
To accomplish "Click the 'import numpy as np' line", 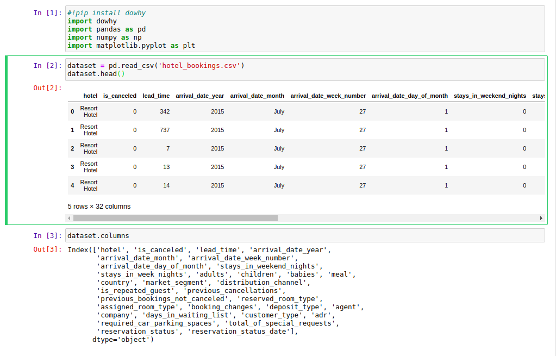I will click(104, 38).
